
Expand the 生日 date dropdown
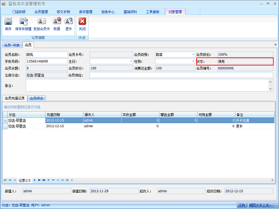pyautogui.click(x=131, y=61)
